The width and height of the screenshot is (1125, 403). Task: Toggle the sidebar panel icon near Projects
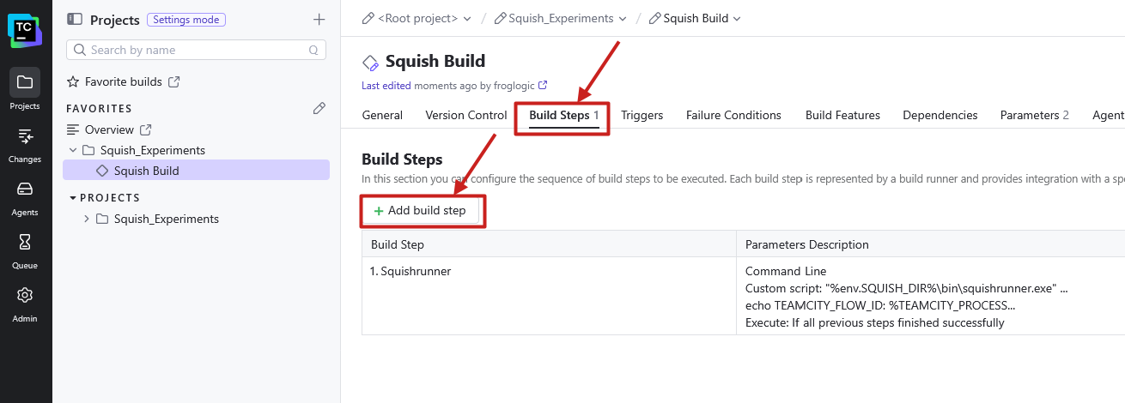(75, 19)
